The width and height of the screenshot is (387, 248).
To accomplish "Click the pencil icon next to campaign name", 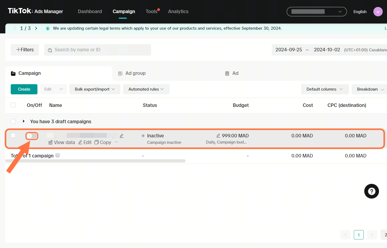I will coord(122,136).
